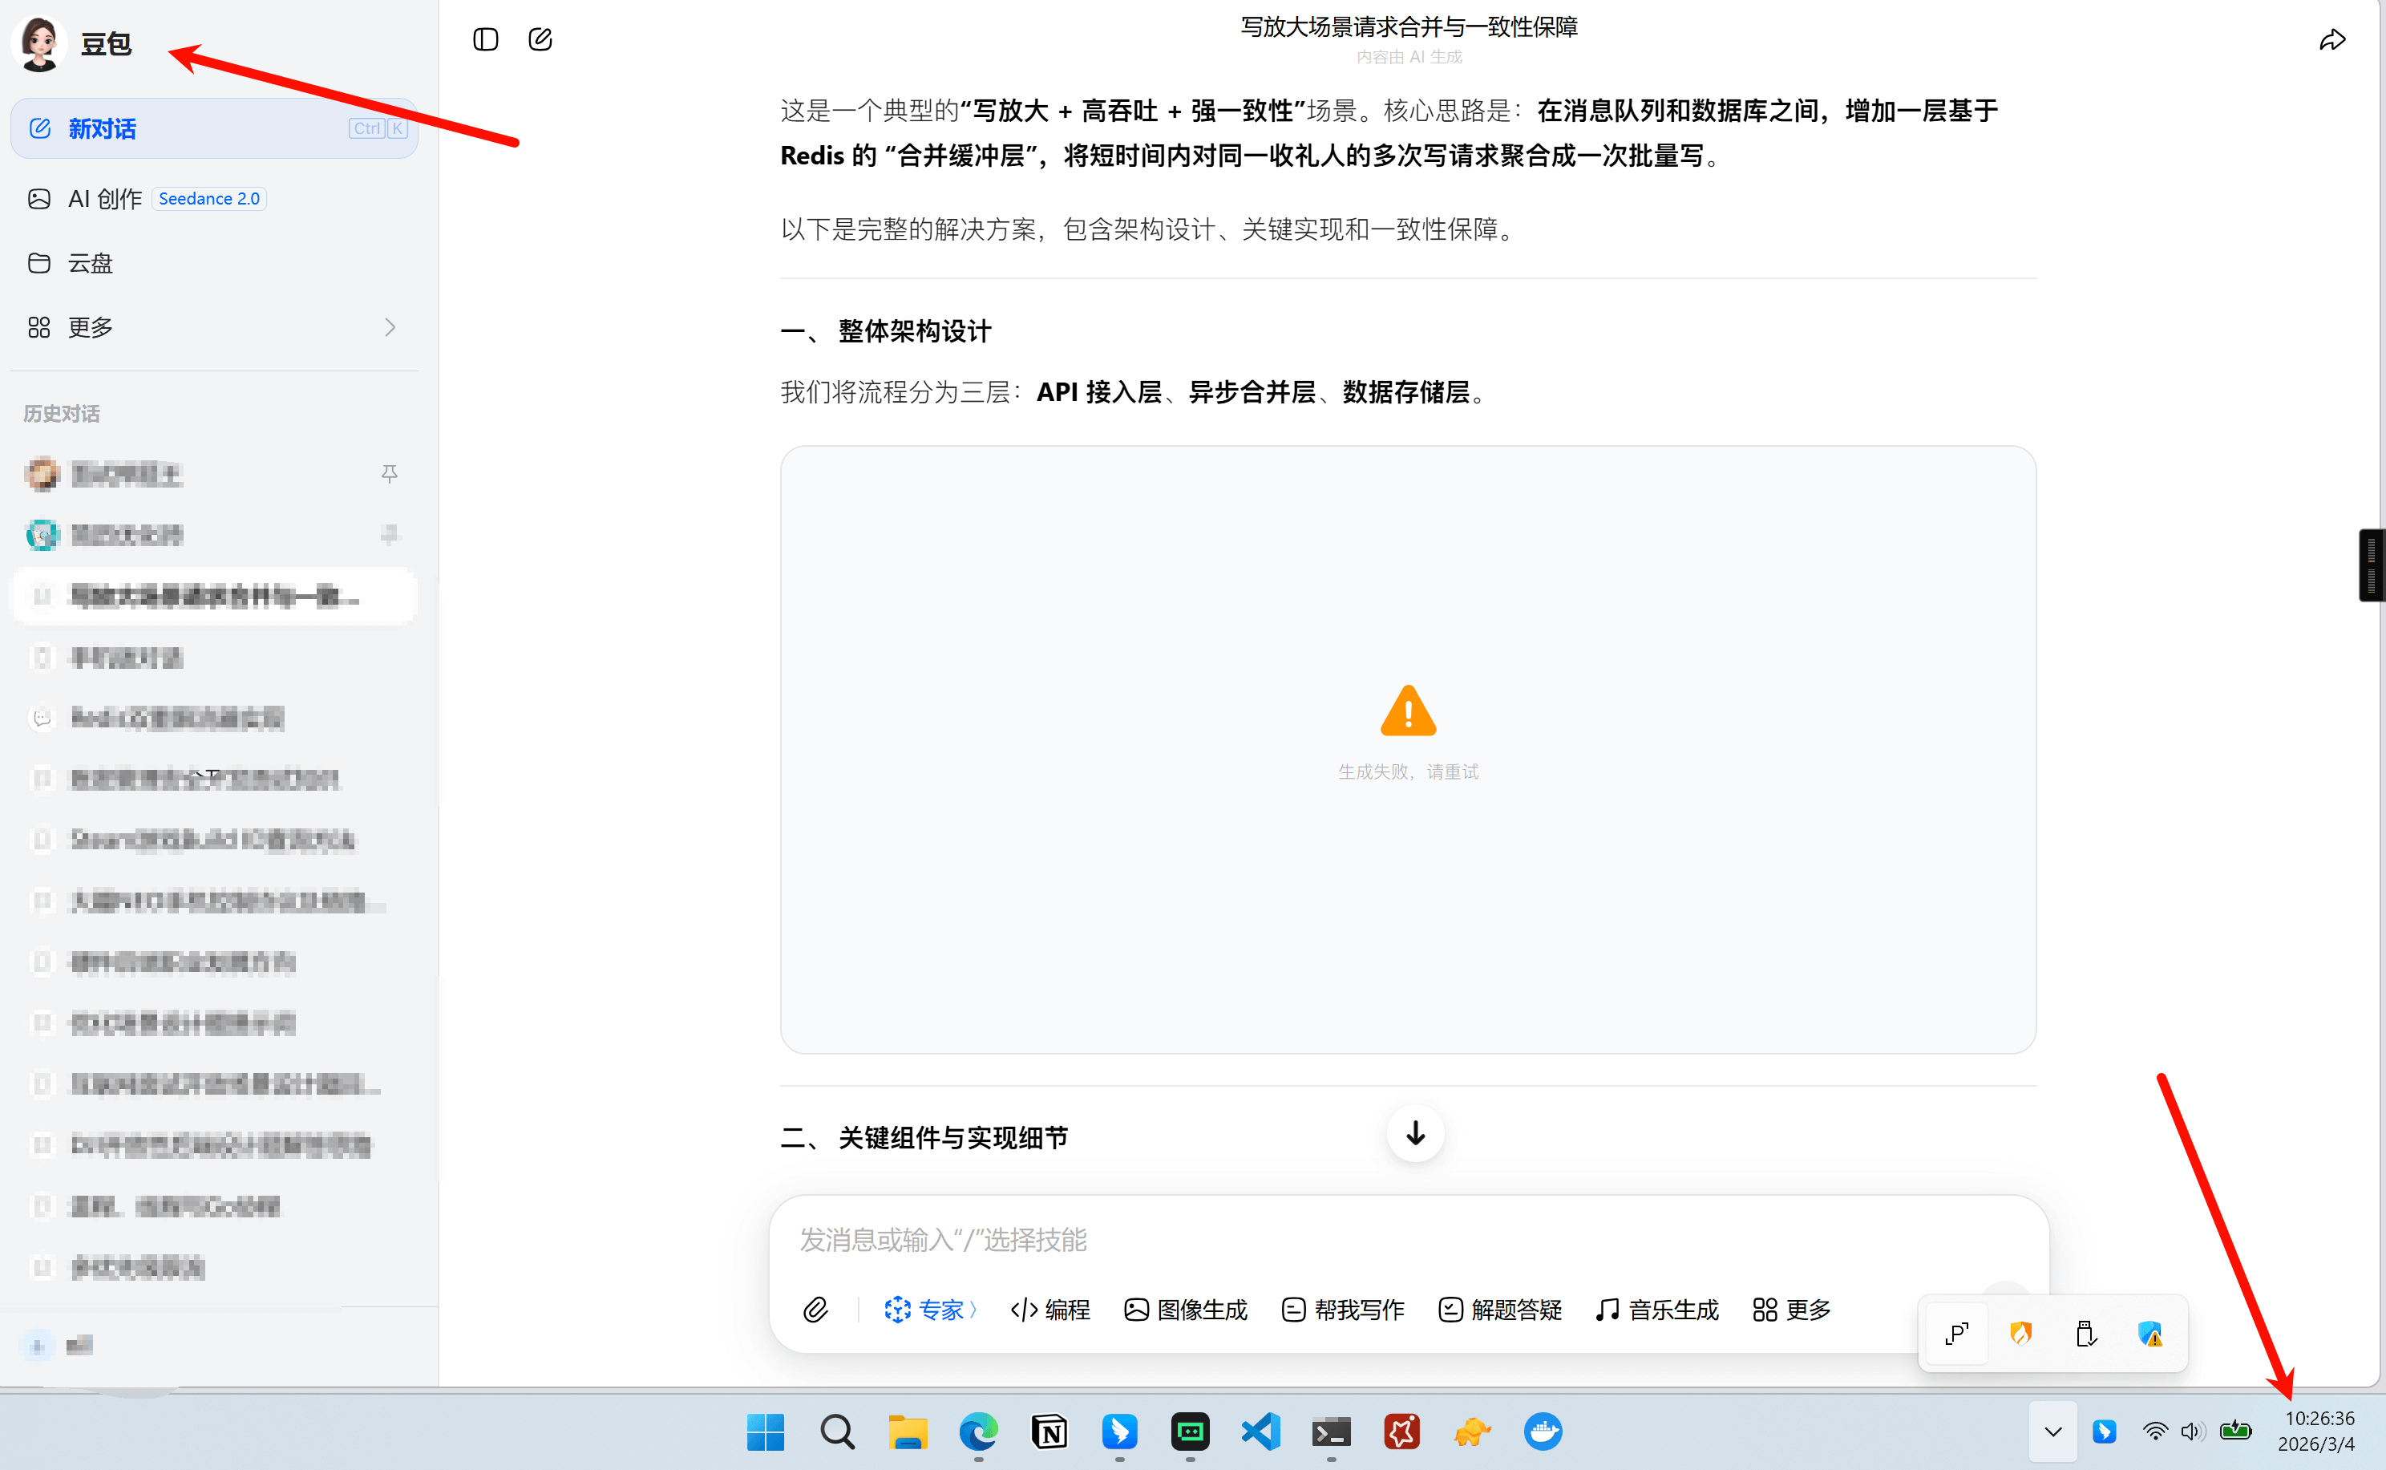The width and height of the screenshot is (2386, 1470).
Task: Open the attachment paperclip in the message bar
Action: pyautogui.click(x=815, y=1310)
